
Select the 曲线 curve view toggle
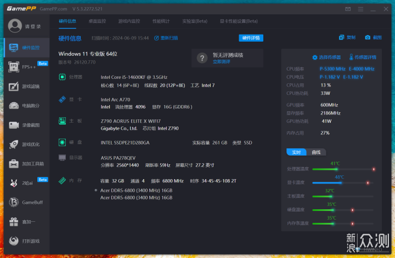click(316, 152)
